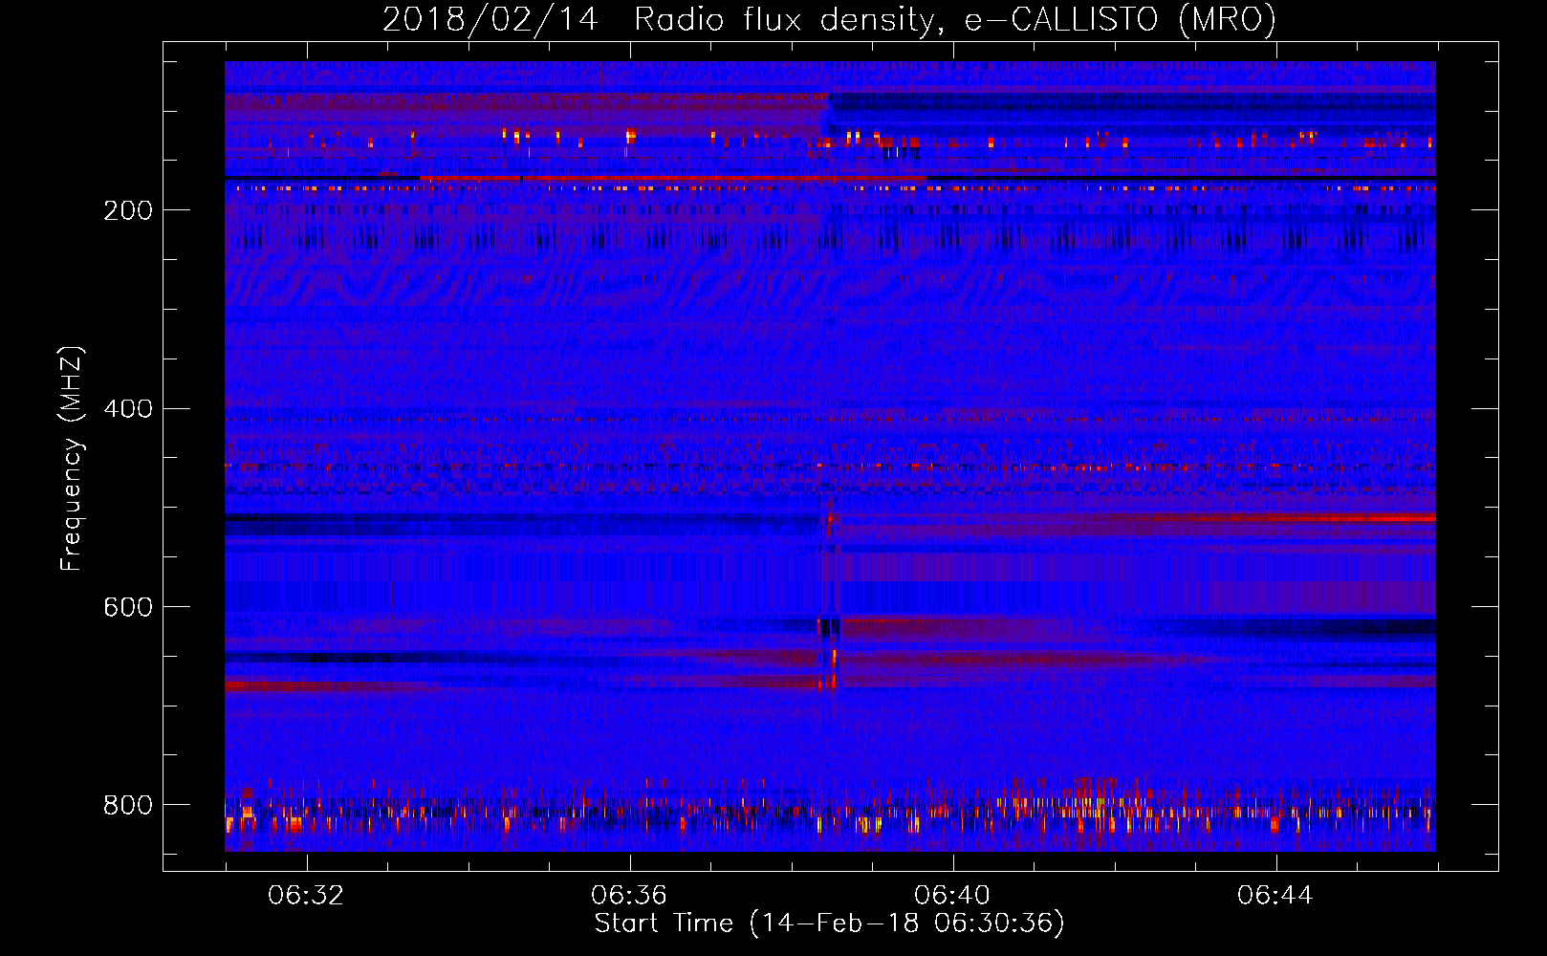Viewport: 1547px width, 956px height.
Task: Click the 06:32 time tick label
Action: click(x=306, y=896)
